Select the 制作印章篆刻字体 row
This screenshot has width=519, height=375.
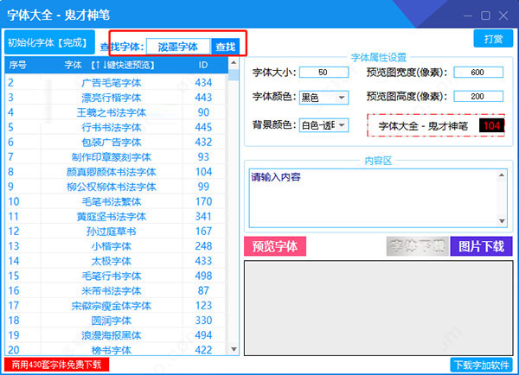[x=116, y=156]
